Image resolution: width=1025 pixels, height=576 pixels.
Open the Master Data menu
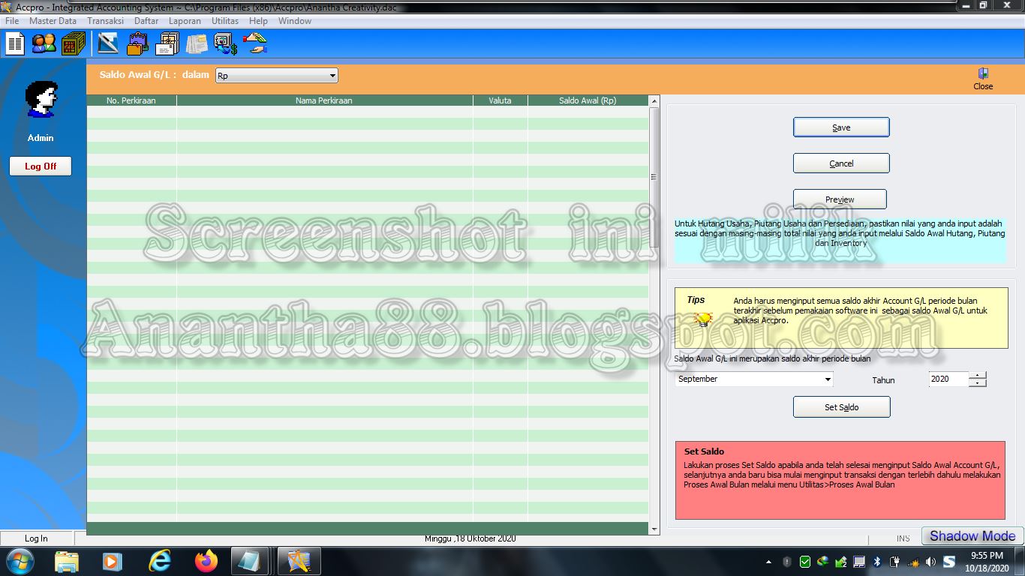[53, 21]
